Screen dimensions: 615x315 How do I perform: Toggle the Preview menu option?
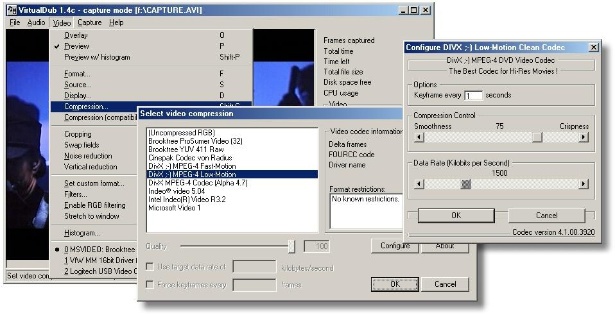76,46
